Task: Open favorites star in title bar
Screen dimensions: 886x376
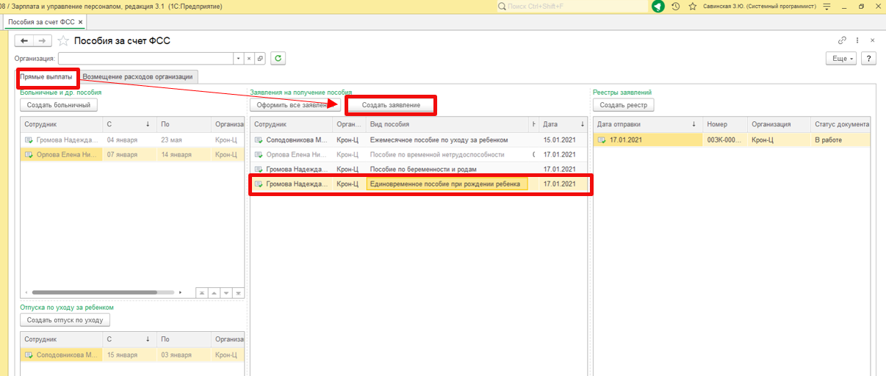Action: 692,7
